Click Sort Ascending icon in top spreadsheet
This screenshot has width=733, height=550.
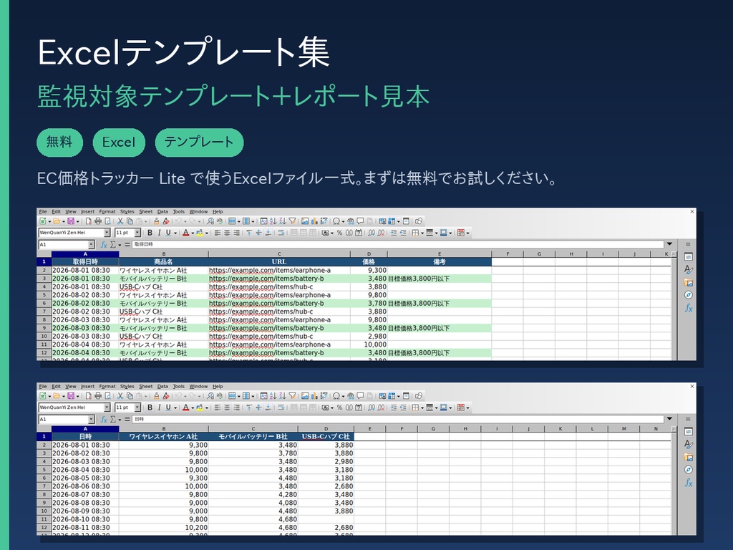pyautogui.click(x=273, y=221)
